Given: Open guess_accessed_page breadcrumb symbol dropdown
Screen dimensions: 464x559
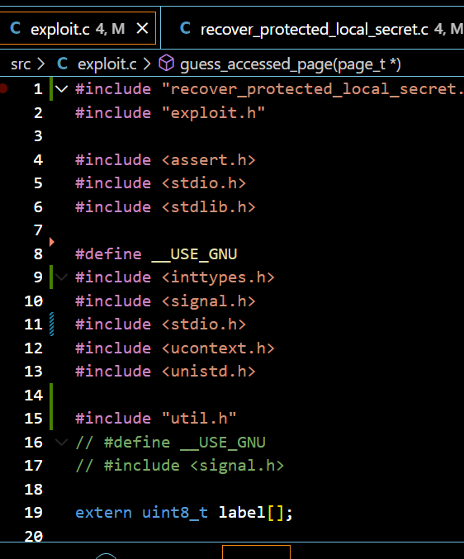Looking at the screenshot, I should click(x=291, y=64).
